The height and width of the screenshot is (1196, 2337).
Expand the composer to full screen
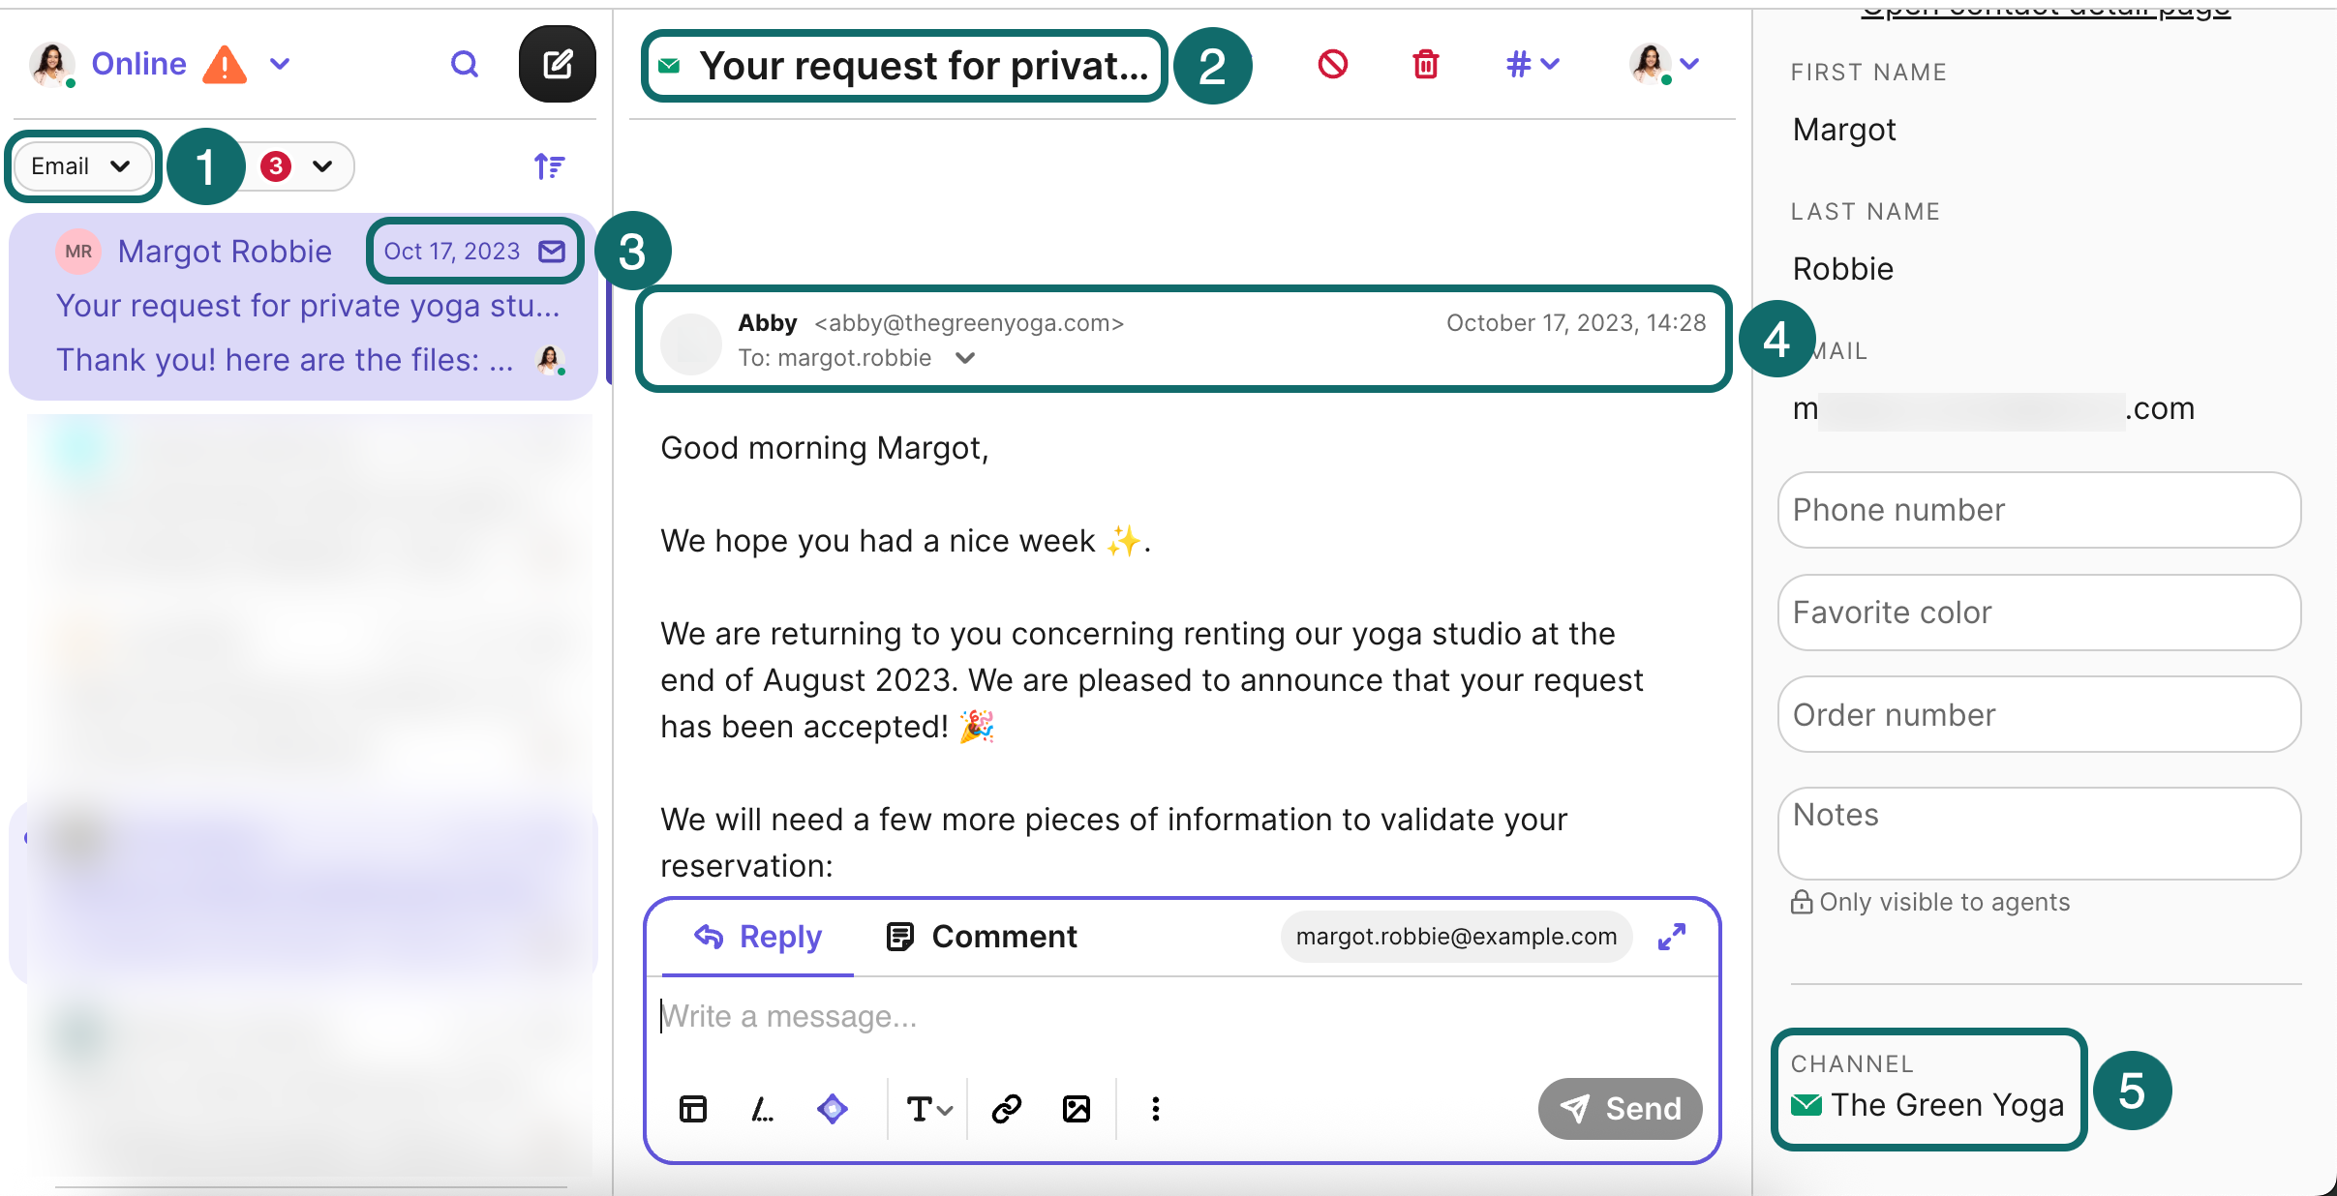(1673, 937)
